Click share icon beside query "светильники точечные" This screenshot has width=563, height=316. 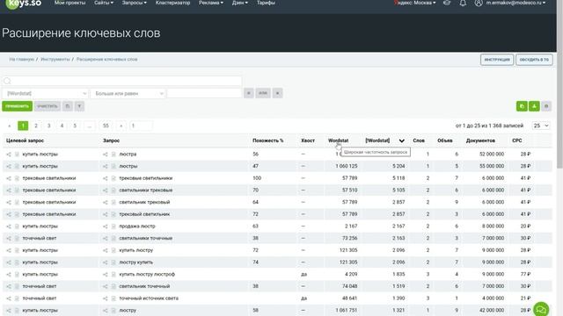(106, 238)
